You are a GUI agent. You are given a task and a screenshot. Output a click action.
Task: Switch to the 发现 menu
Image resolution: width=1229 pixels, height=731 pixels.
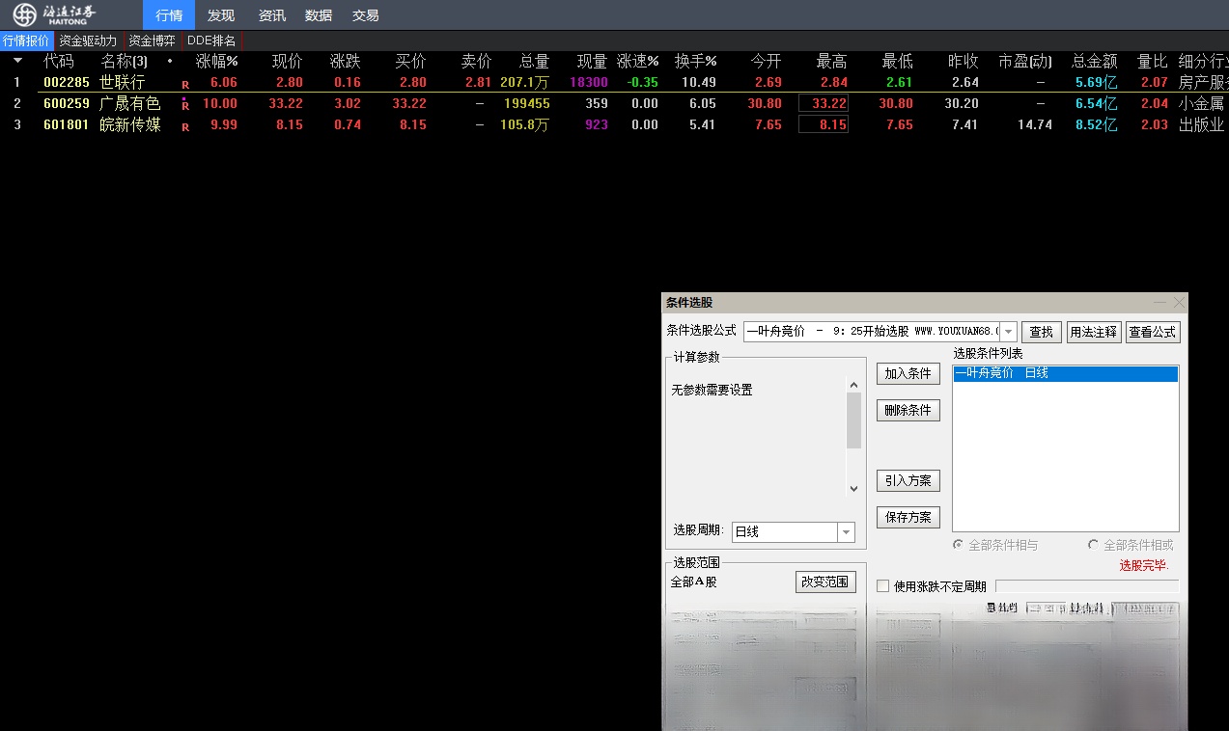click(220, 14)
